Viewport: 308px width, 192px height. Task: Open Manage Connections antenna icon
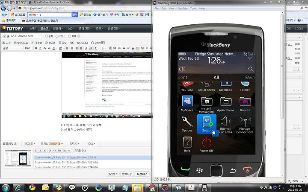click(245, 125)
